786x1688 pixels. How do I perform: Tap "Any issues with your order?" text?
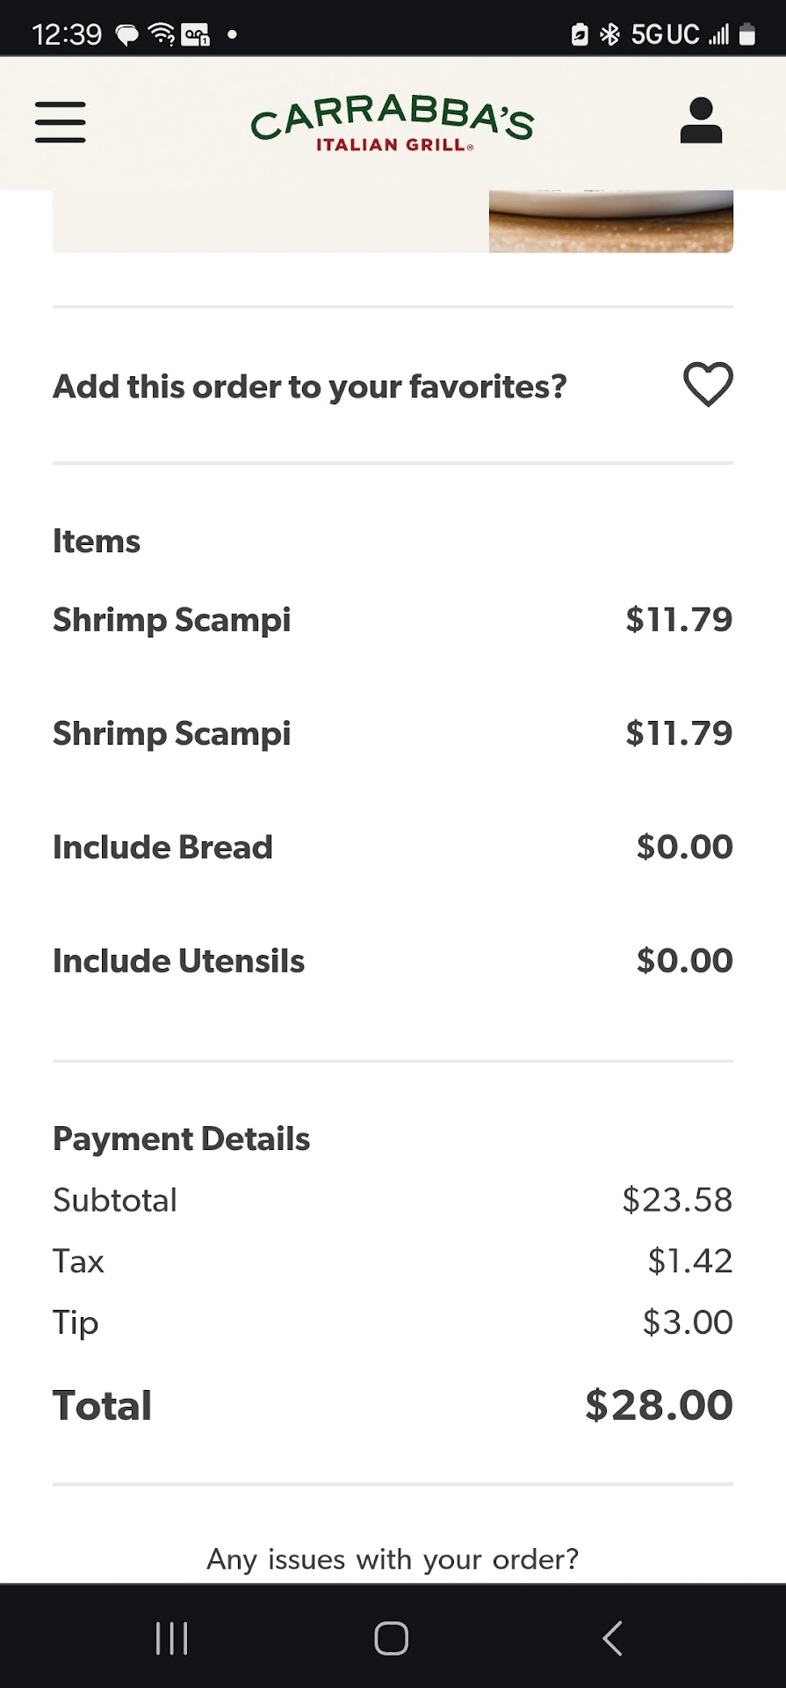(393, 1559)
